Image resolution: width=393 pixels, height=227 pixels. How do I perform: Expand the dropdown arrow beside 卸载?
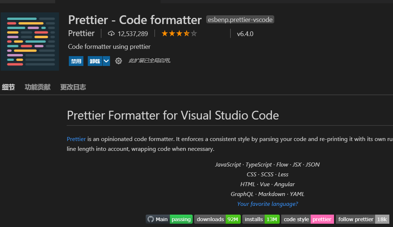pos(106,61)
